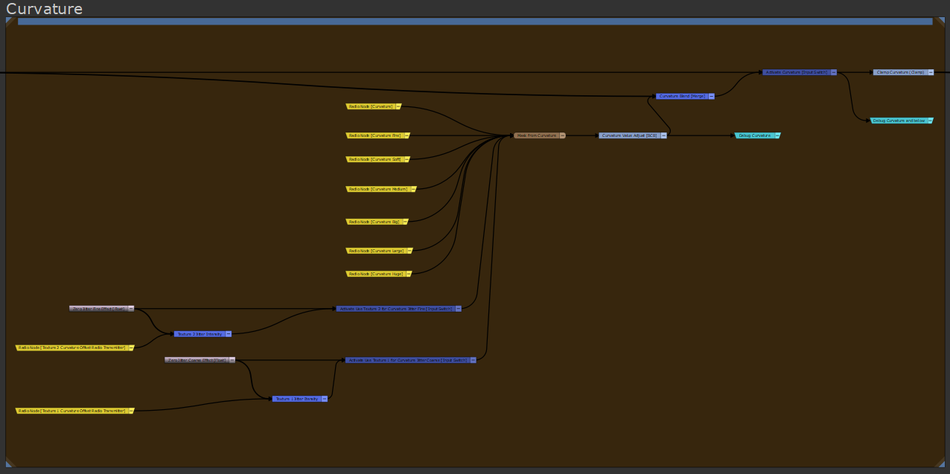Select Activate Use Texture 1 Jitter Coarse switch
The height and width of the screenshot is (474, 950).
pos(407,359)
